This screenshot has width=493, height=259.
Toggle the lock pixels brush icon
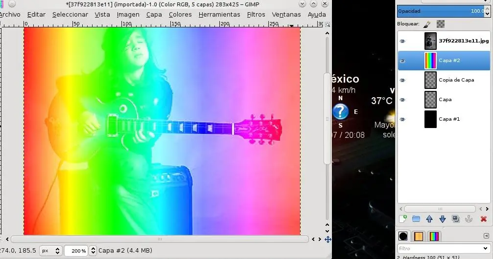[x=427, y=24]
